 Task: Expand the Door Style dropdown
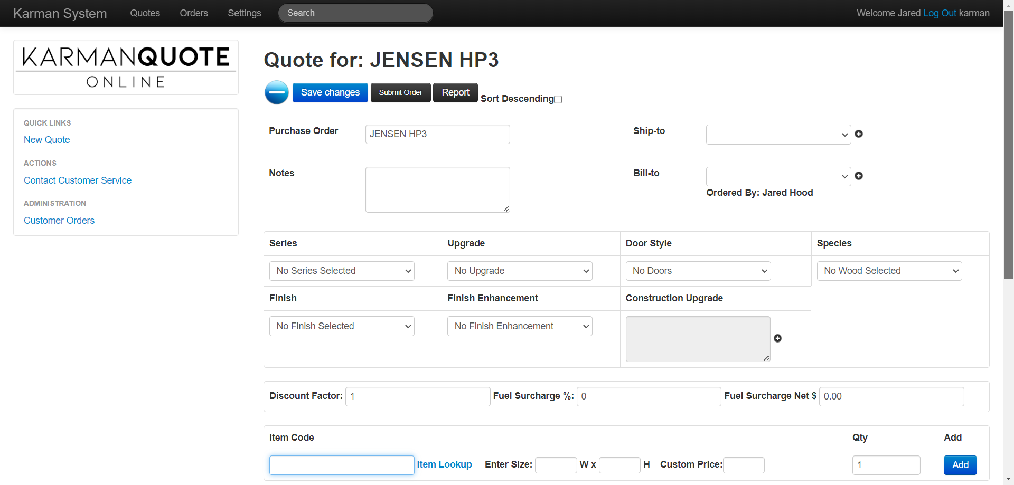tap(698, 271)
